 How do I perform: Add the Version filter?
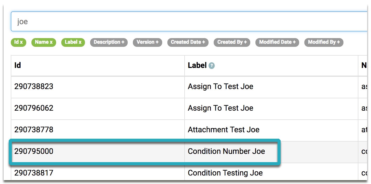(x=147, y=42)
